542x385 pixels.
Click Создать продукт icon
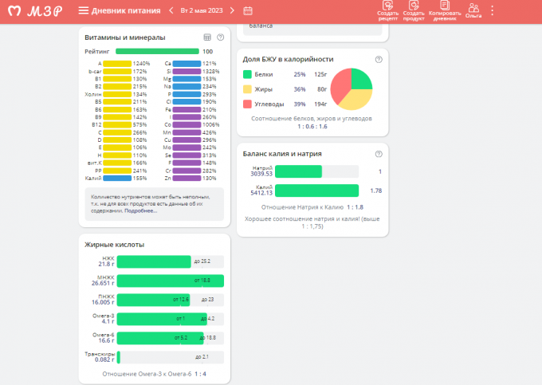[414, 10]
